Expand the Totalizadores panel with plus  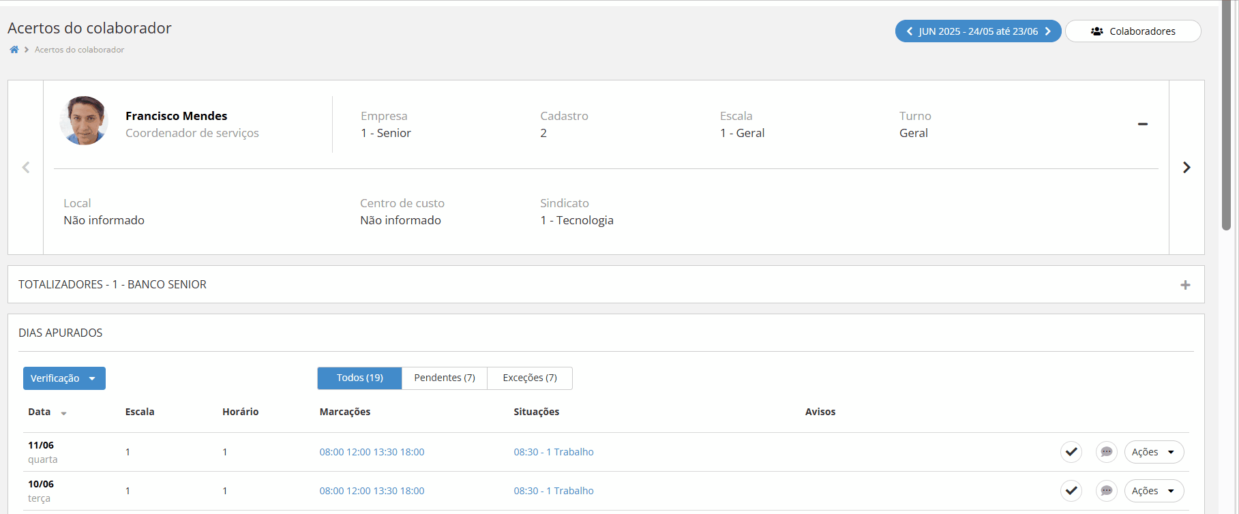pyautogui.click(x=1185, y=285)
